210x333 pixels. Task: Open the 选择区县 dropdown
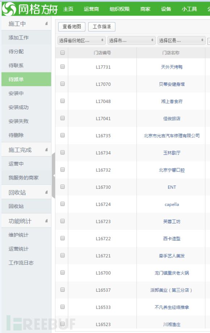click(x=181, y=40)
